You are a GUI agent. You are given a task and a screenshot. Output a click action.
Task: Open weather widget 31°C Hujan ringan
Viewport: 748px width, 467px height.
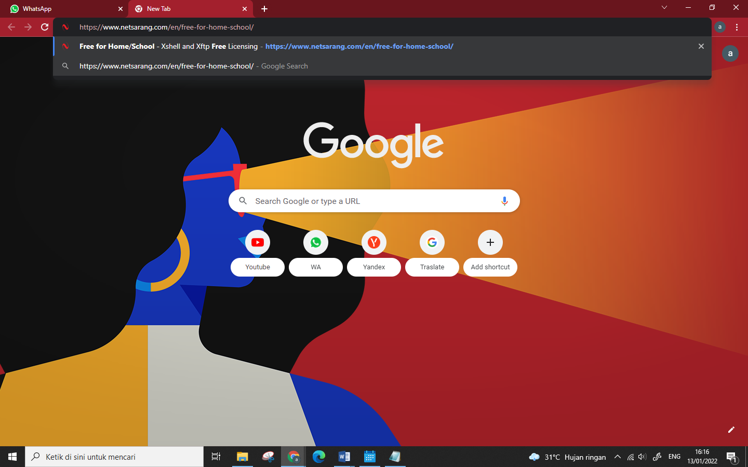(x=567, y=457)
